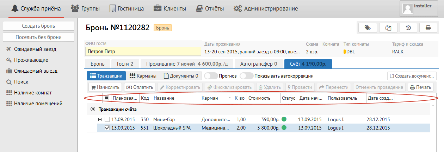Click the Создать бронь button
Viewport: 444px width, 152px height.
[x=38, y=26]
